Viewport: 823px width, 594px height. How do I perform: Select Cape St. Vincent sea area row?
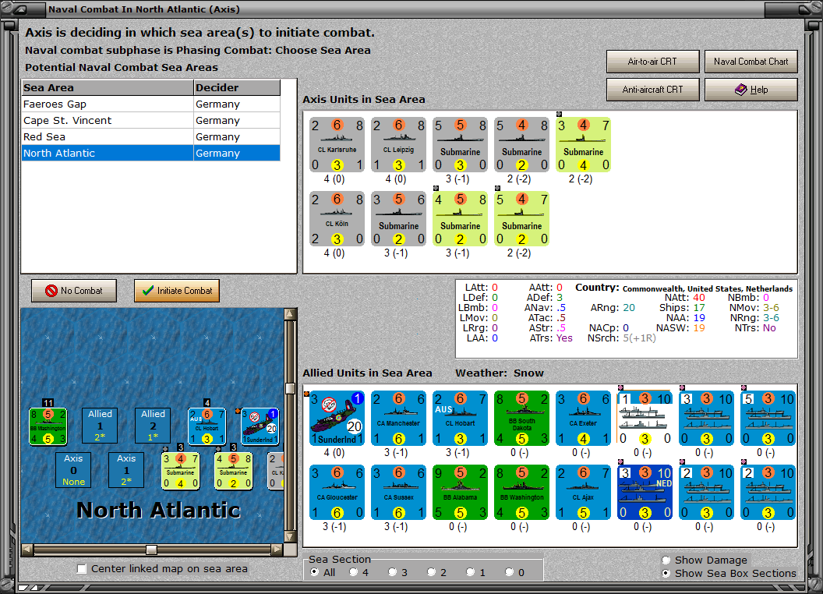151,120
